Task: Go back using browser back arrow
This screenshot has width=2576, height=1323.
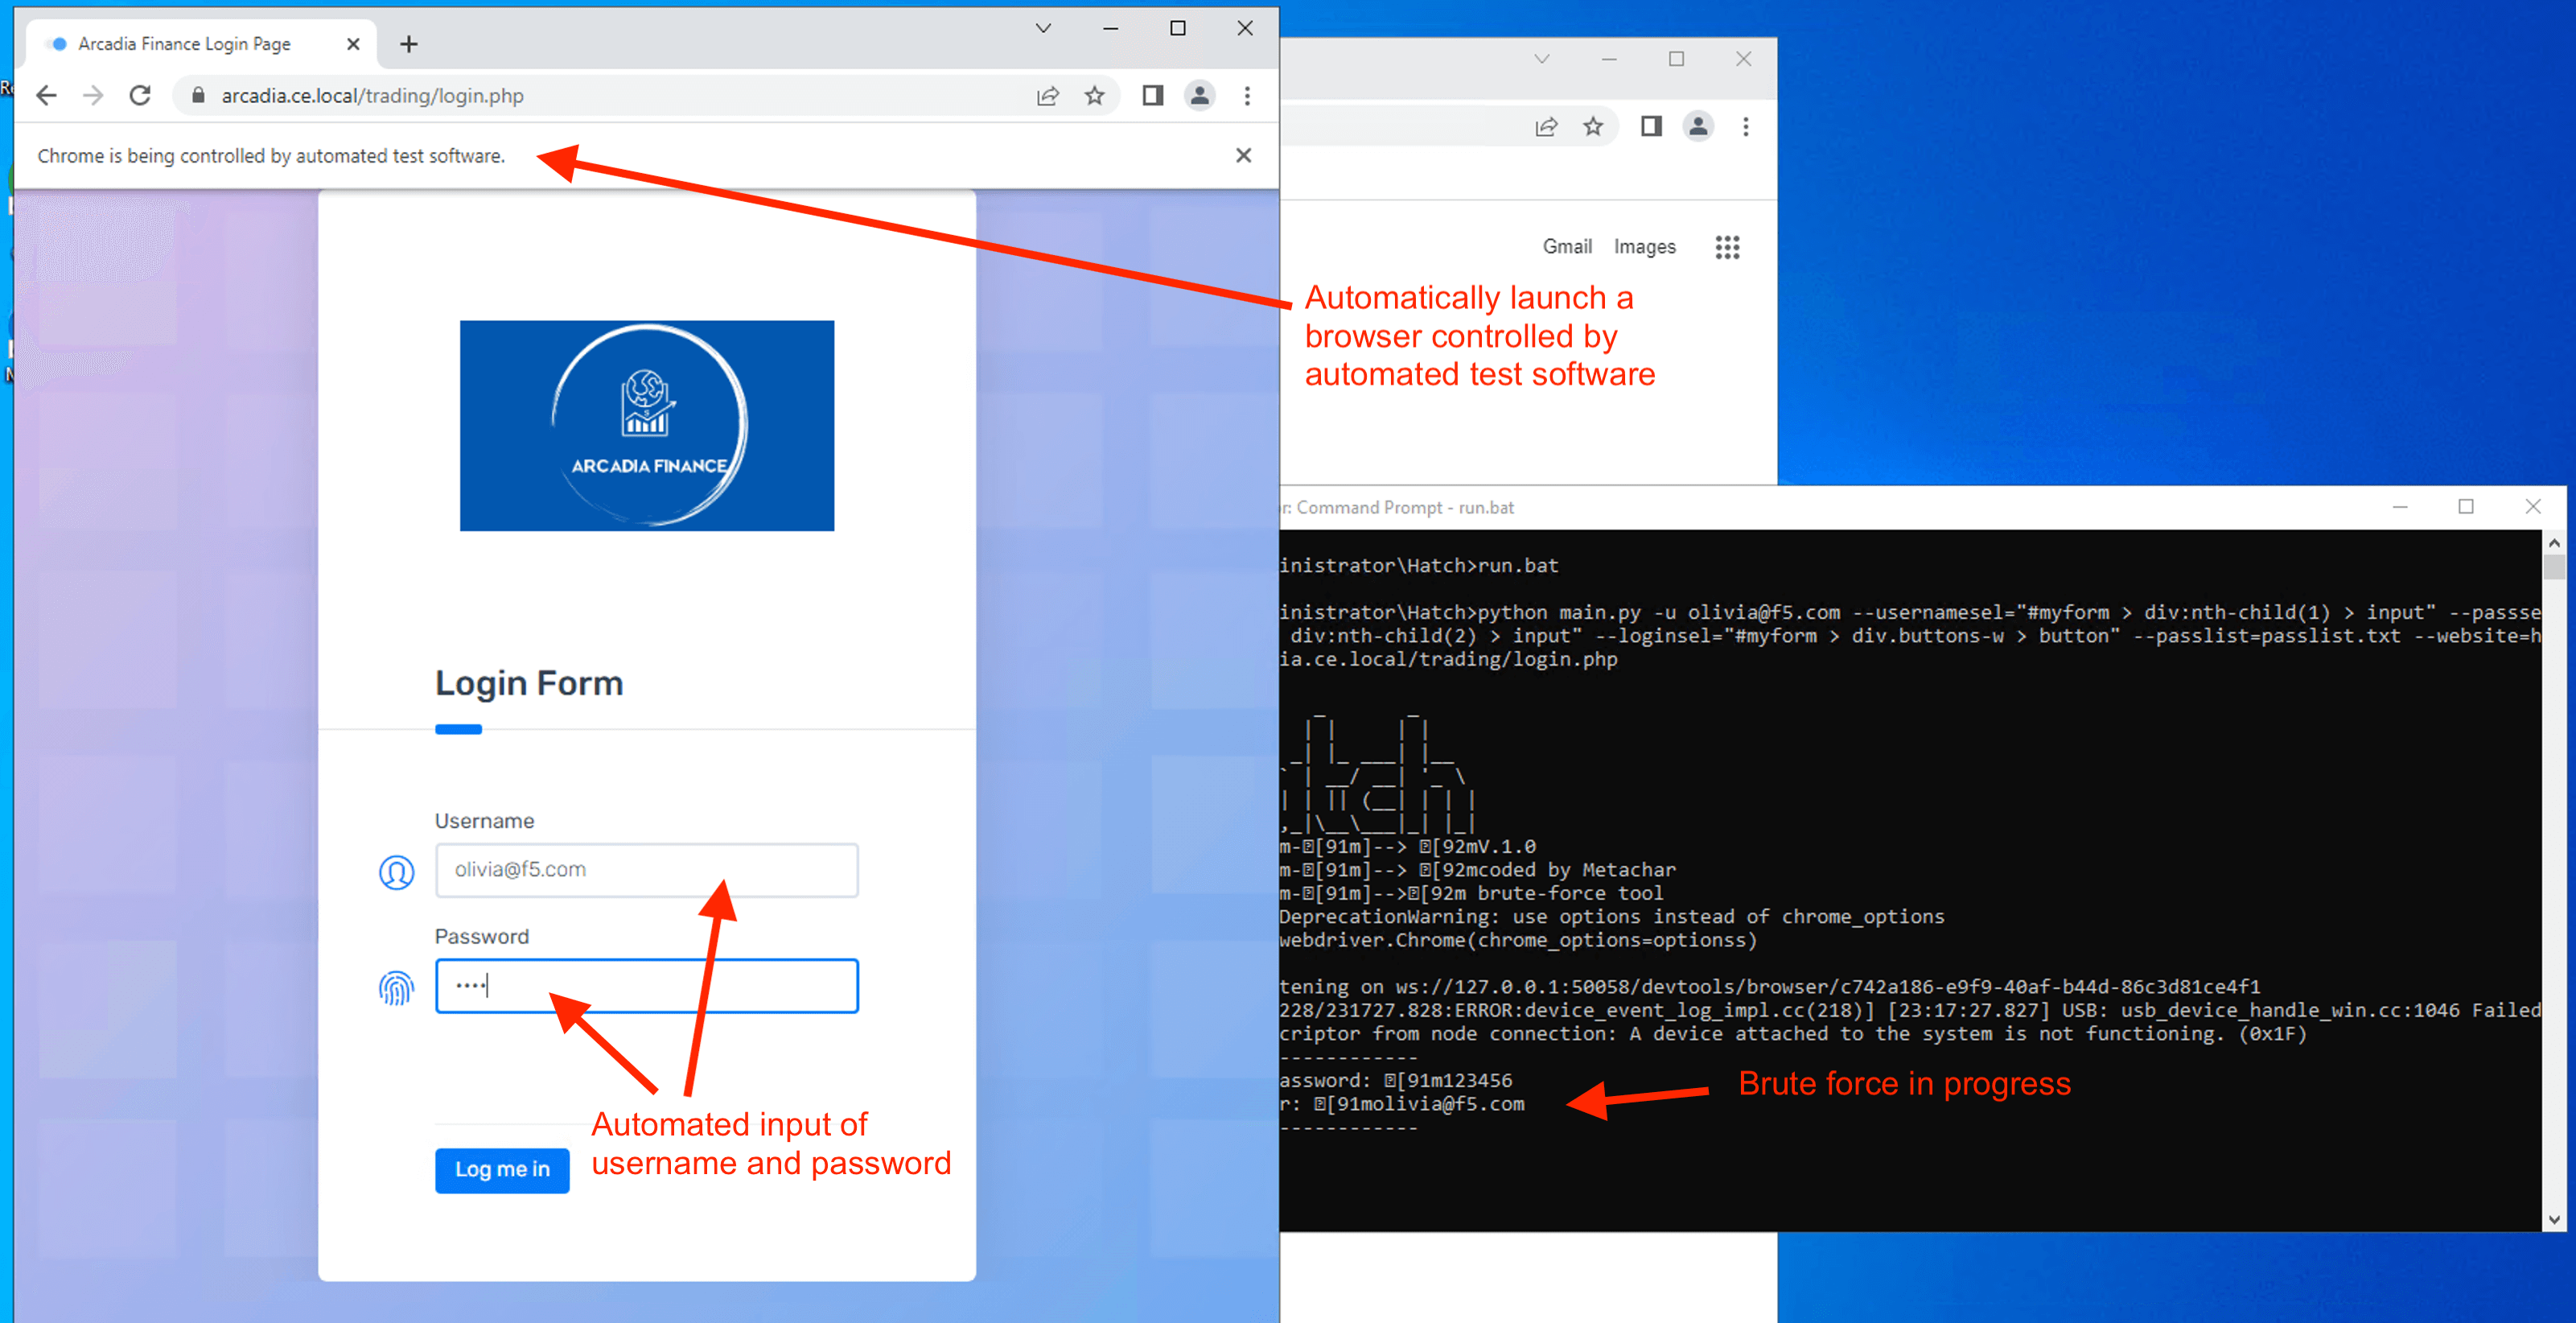Action: (46, 96)
